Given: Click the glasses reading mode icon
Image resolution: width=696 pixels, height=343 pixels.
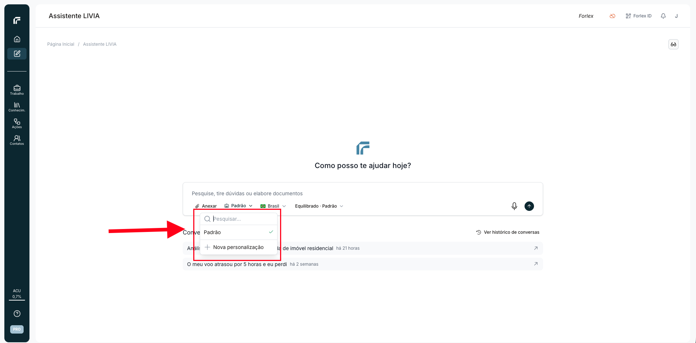Looking at the screenshot, I should click(x=673, y=44).
